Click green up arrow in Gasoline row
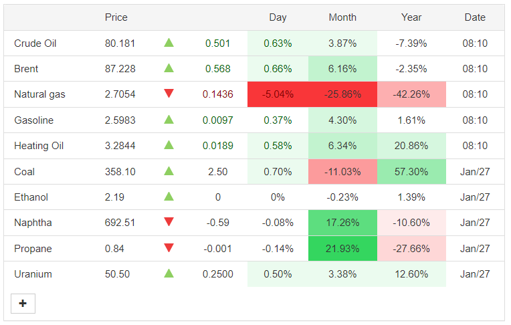Screen dimensions: 511x325 tap(169, 120)
